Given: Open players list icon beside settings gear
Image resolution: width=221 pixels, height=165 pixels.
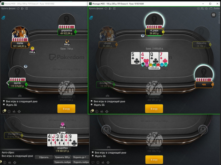Looking at the screenshot, I should [202, 9].
